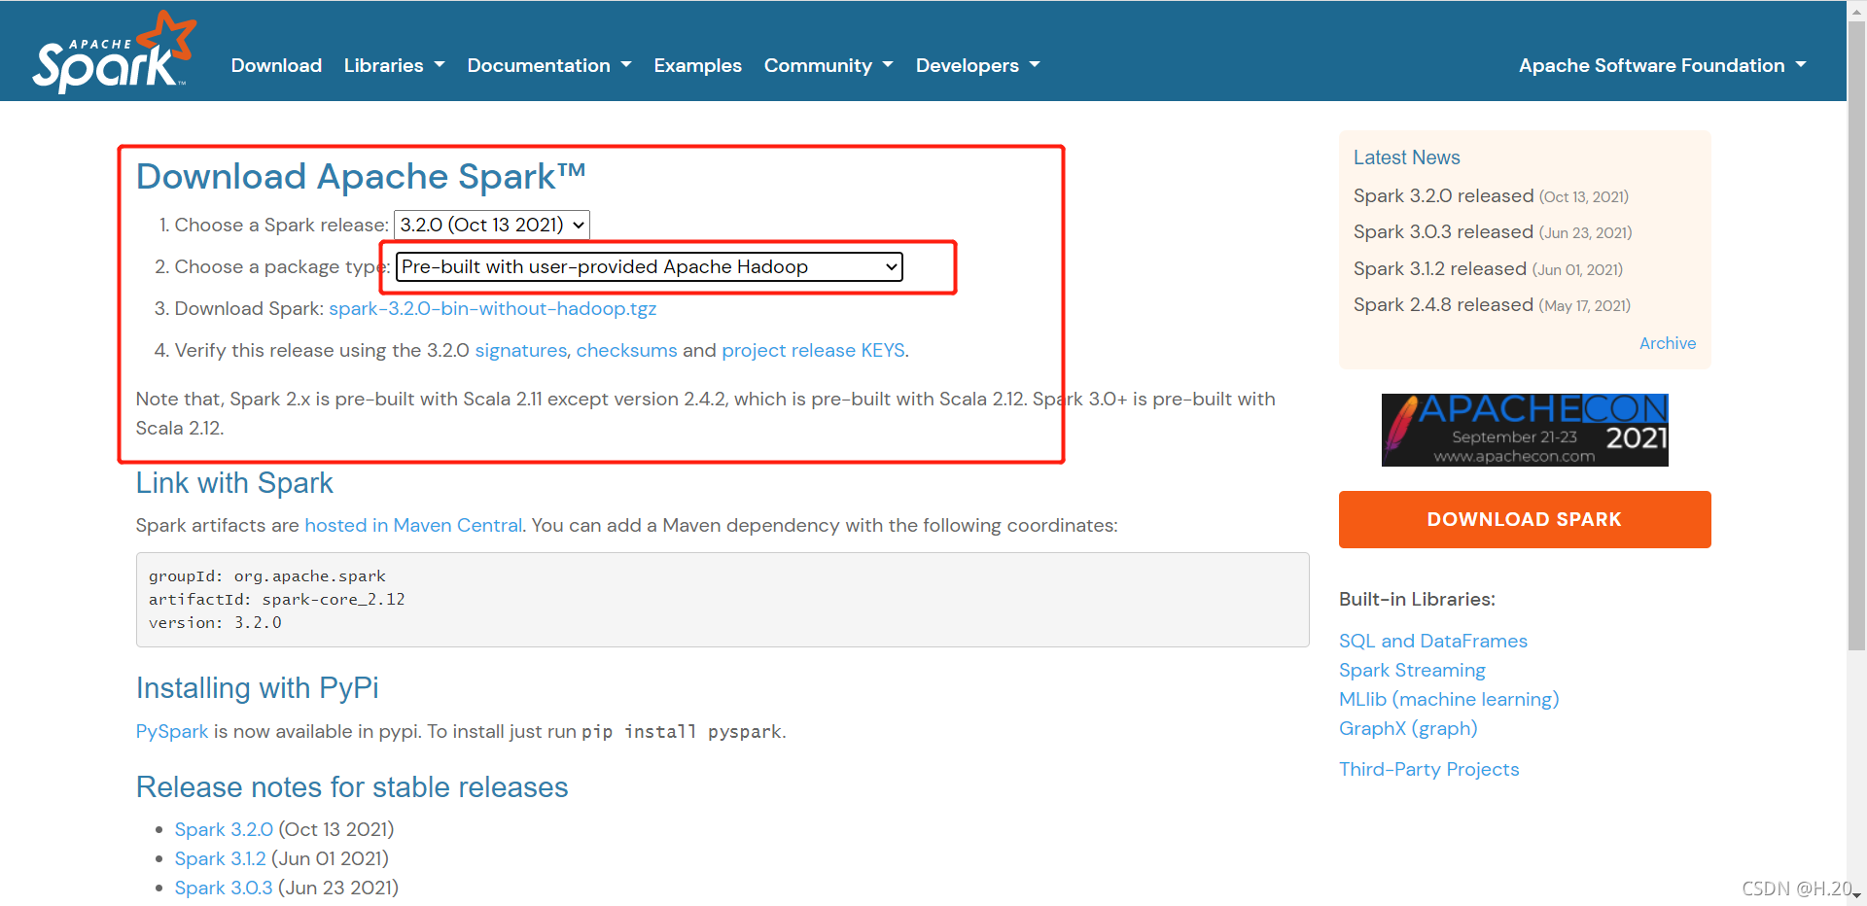Expand the Developers menu
1867x906 pixels.
pyautogui.click(x=977, y=65)
